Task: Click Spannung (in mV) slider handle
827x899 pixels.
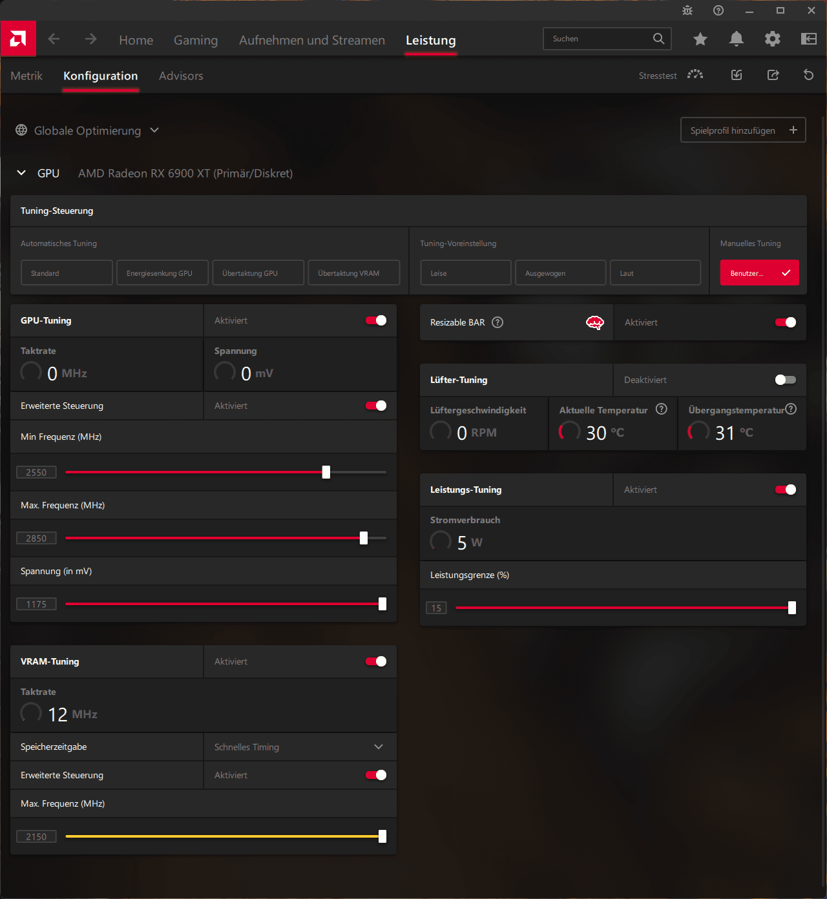Action: click(x=382, y=604)
